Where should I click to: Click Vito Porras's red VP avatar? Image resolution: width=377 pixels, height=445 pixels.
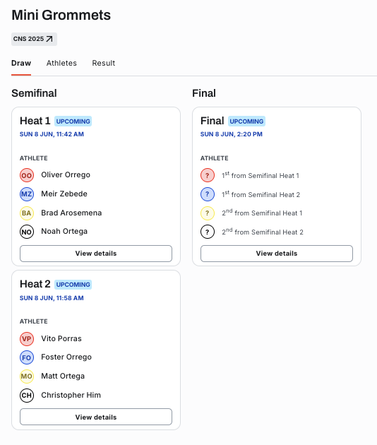click(x=27, y=339)
